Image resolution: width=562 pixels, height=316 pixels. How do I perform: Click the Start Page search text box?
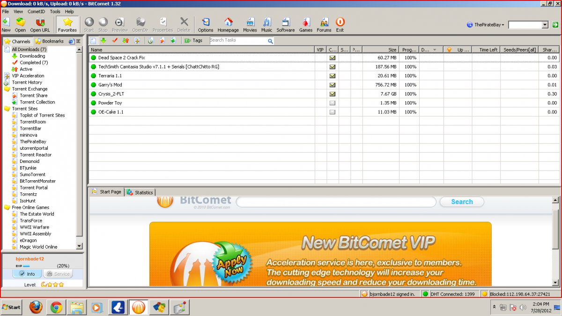pyautogui.click(x=336, y=202)
